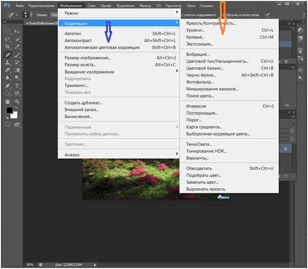Viewport: 308px width, 269px height.
Task: Click 'Размер изображения...' in the menu
Action: pos(88,58)
